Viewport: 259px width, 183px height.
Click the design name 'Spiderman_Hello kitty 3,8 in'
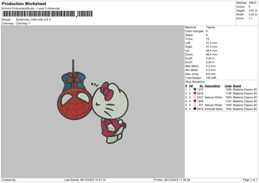33,19
